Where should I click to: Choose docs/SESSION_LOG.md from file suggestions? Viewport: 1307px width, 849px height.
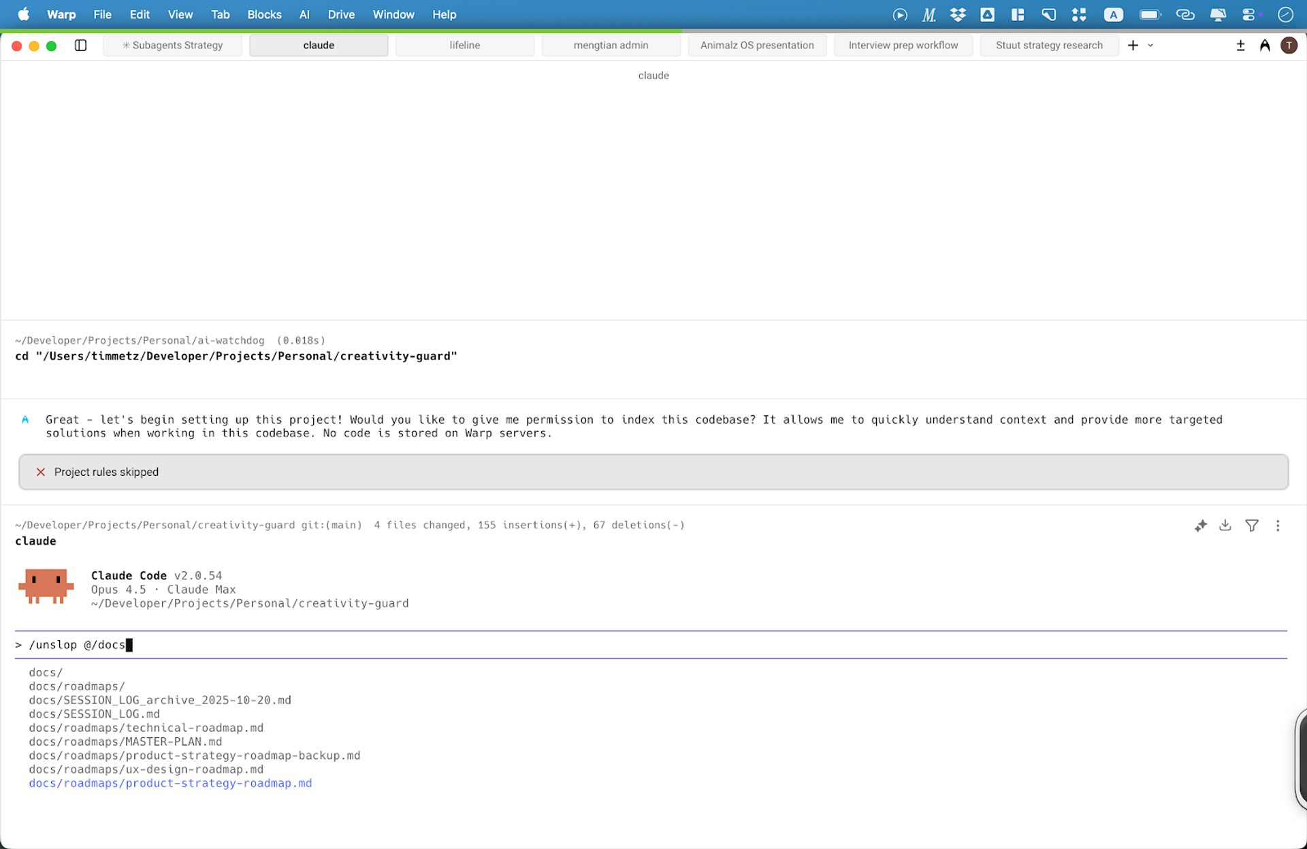pyautogui.click(x=94, y=714)
